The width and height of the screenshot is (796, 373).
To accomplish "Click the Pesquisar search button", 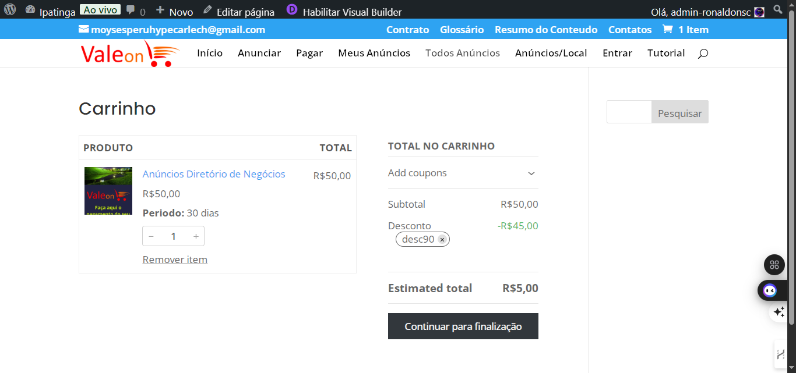I will click(679, 113).
